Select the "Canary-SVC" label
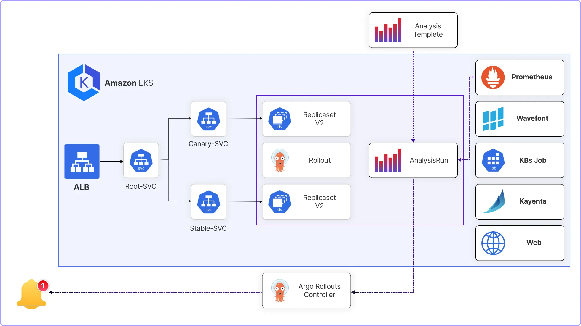 (208, 144)
